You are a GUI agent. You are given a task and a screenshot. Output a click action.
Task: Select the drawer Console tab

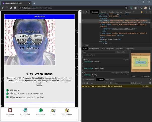(100, 80)
